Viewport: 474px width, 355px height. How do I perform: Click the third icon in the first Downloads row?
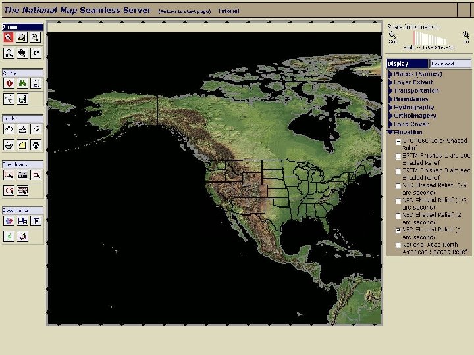point(36,175)
